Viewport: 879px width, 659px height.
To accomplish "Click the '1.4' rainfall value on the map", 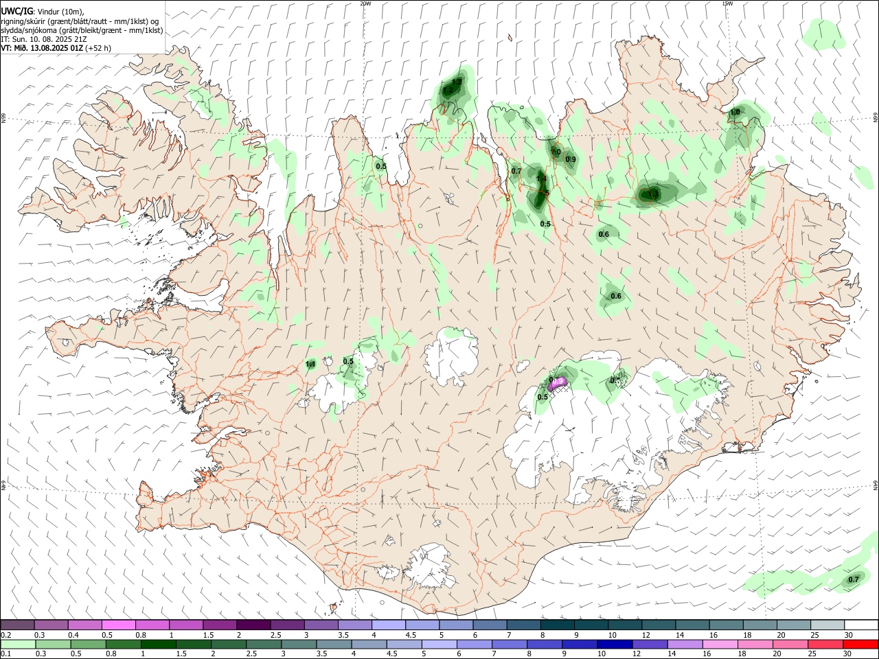I will tap(541, 178).
